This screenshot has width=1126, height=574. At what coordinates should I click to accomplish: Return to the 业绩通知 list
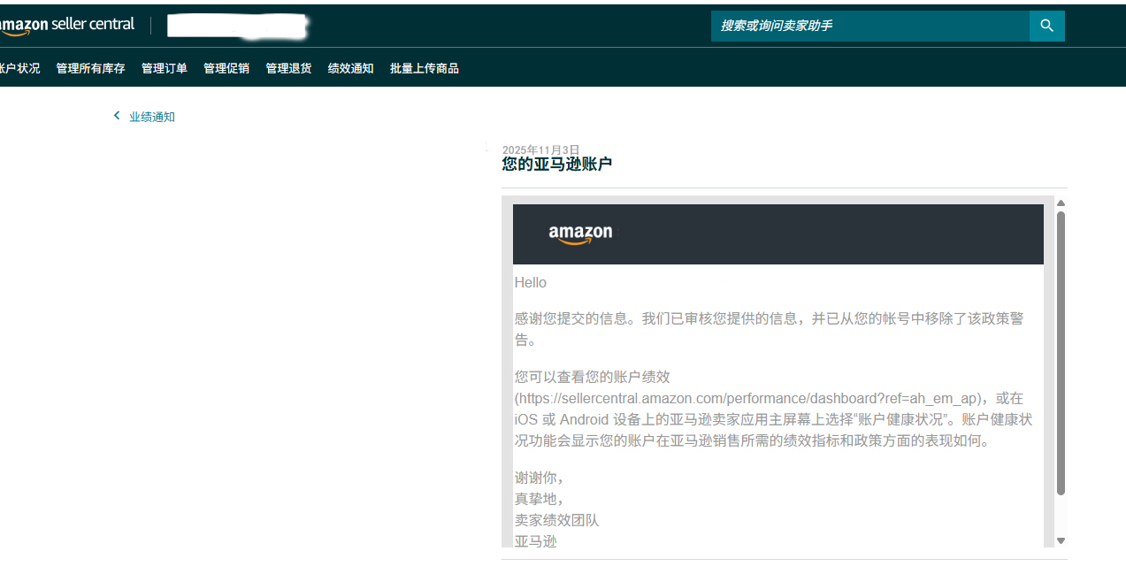coord(152,116)
